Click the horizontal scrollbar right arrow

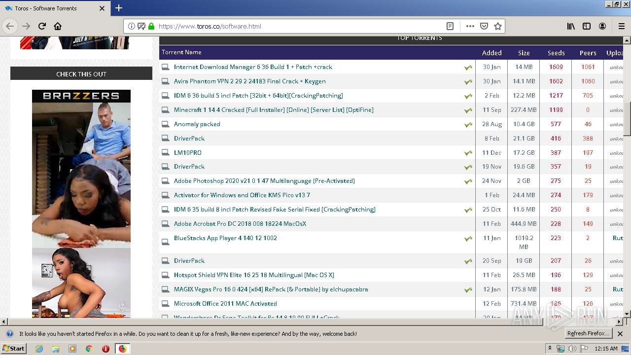(x=620, y=321)
